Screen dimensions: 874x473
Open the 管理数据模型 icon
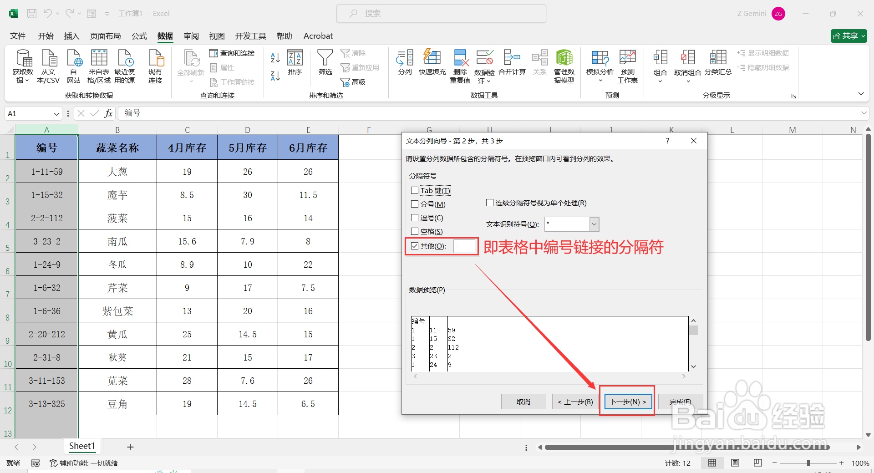click(x=564, y=64)
